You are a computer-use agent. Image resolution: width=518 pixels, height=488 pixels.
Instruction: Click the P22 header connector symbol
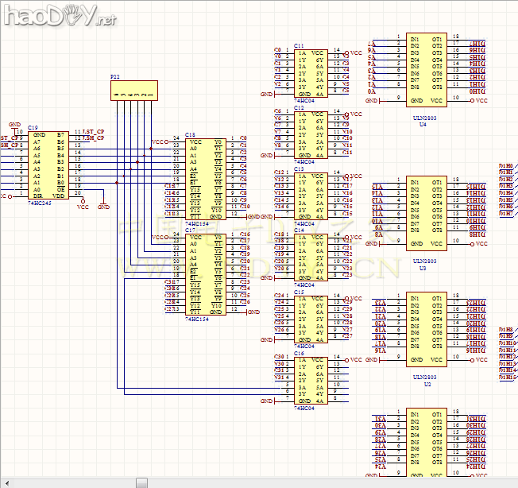click(133, 91)
